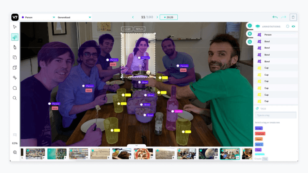Click the Type in a tag field
The image size is (308, 173).
[276, 115]
